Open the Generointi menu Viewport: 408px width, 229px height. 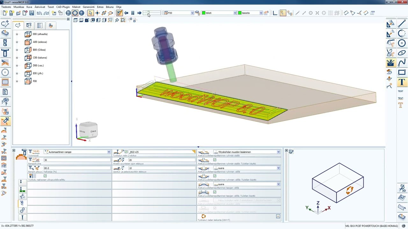point(89,7)
